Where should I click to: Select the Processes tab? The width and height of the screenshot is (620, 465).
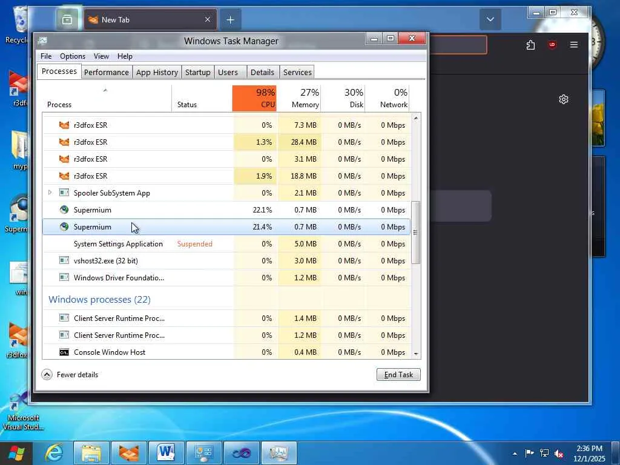tap(59, 71)
